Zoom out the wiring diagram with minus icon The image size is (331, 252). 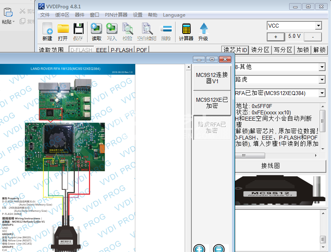pyautogui.click(x=219, y=248)
